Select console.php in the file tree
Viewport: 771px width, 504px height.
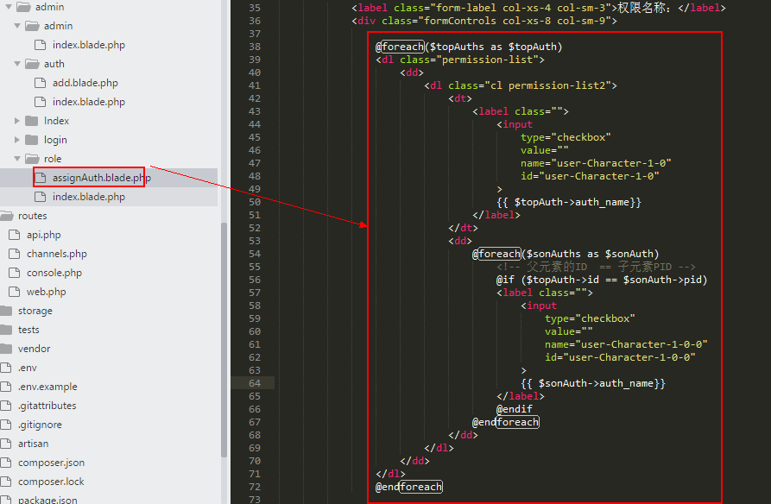pos(54,273)
